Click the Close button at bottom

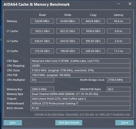coord(125,123)
